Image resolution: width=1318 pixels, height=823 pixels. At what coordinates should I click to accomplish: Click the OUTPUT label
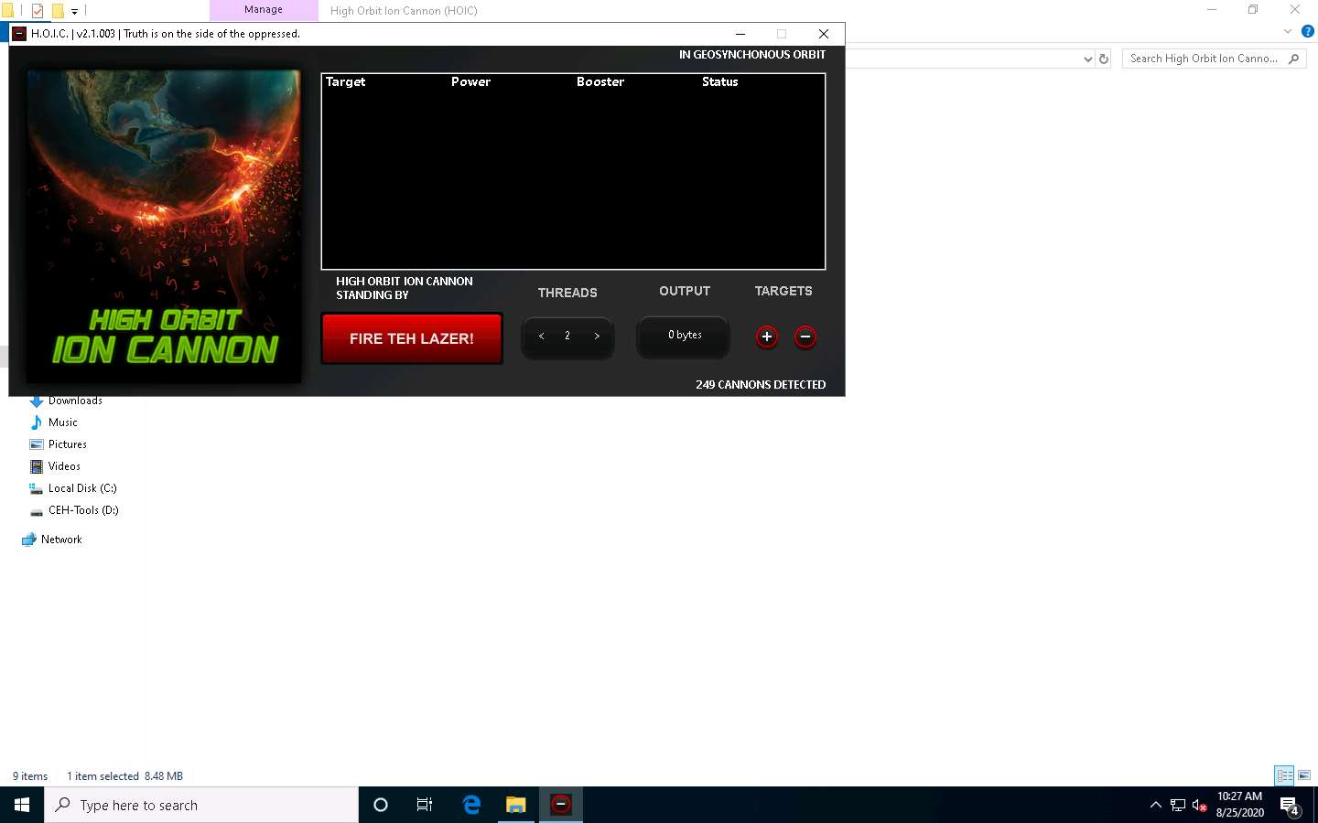pyautogui.click(x=685, y=291)
